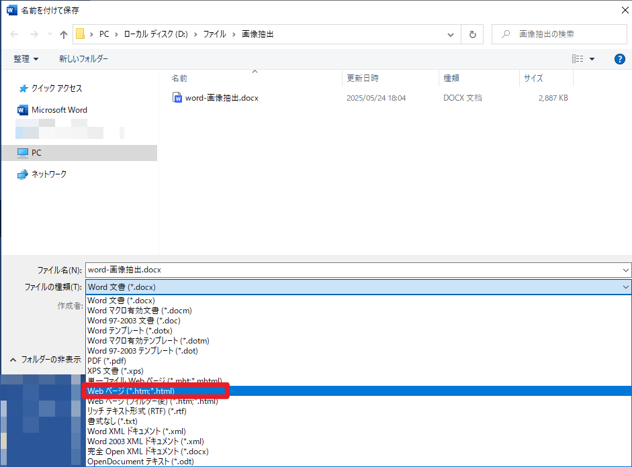Viewport: 632px width, 467px height.
Task: Click the search magnifier icon
Action: pyautogui.click(x=506, y=34)
